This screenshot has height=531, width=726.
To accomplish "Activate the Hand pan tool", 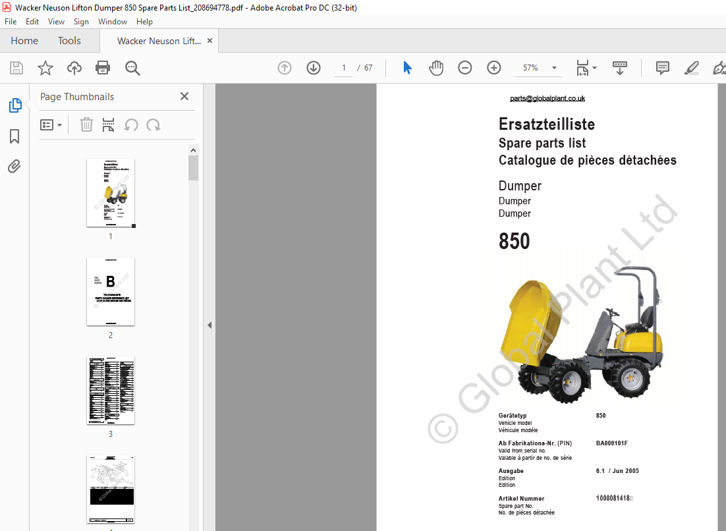I will point(436,68).
